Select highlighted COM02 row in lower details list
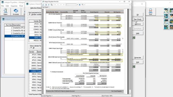 click(x=35, y=71)
